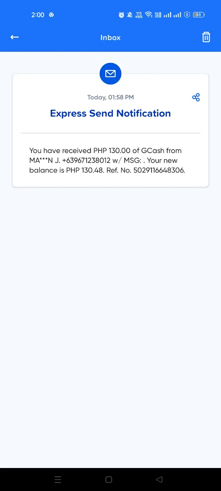Tap the shield icon in the status bar
221x491 pixels.
click(x=187, y=15)
